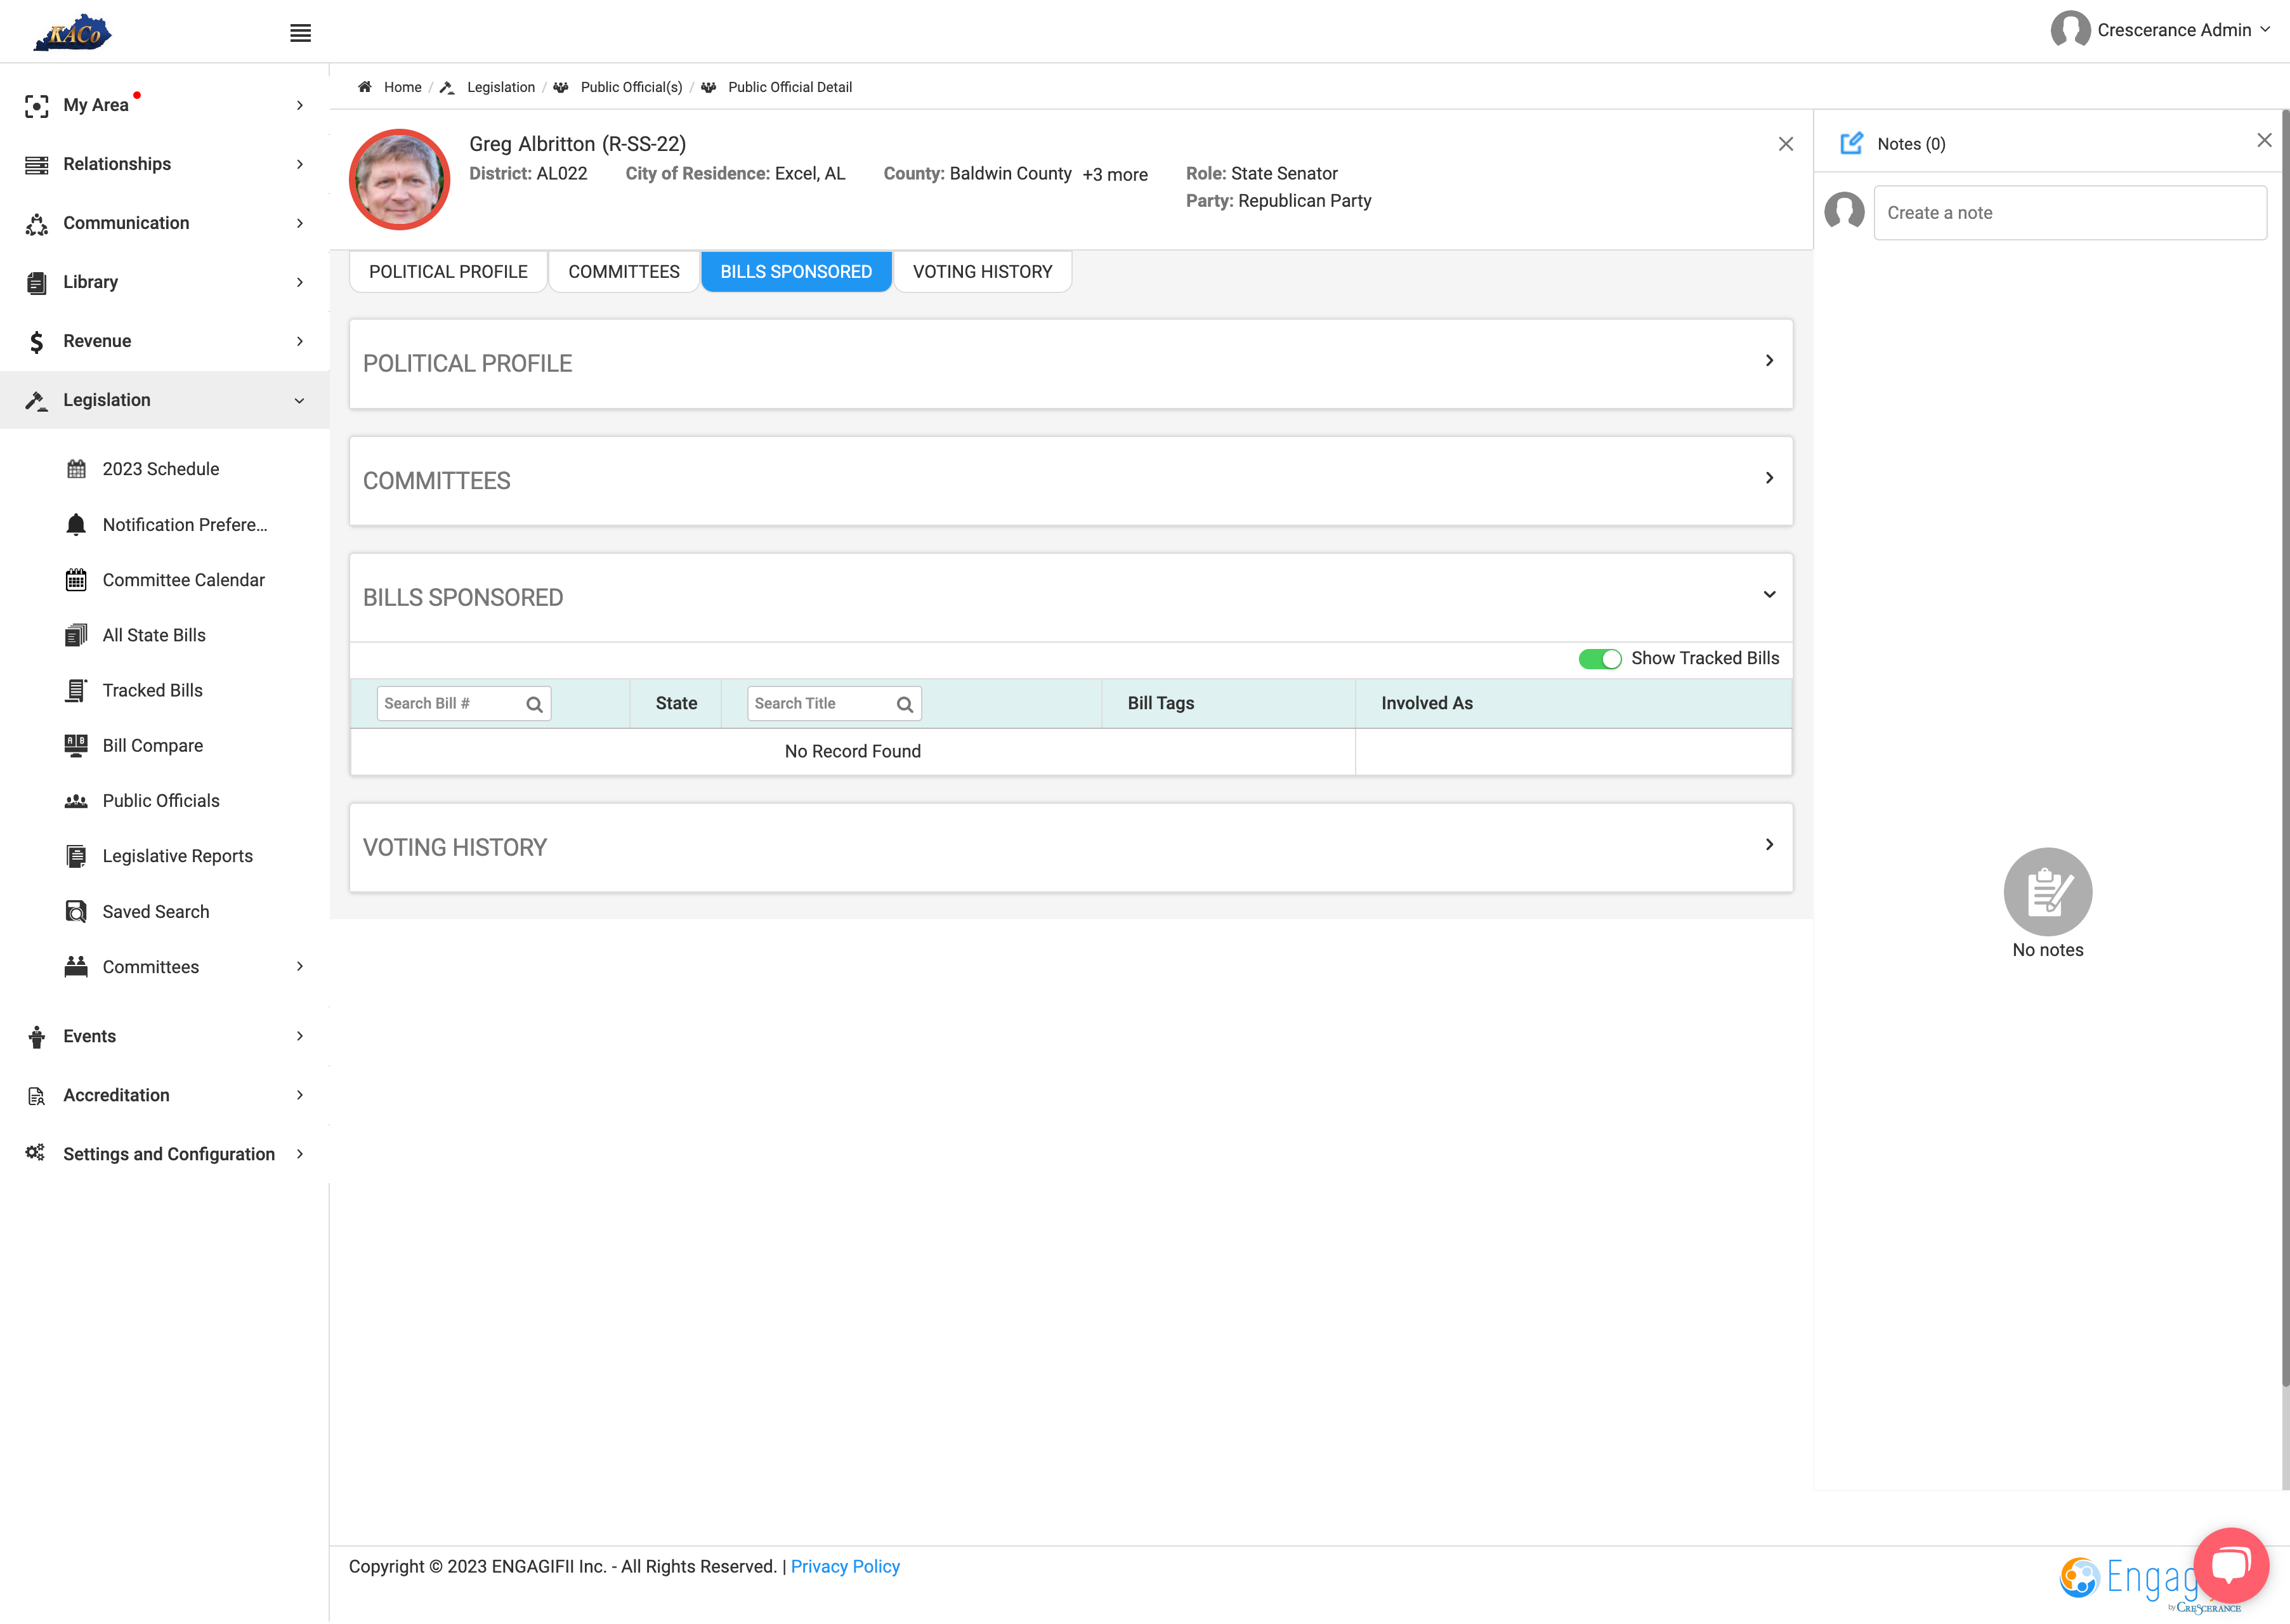Open Public Officials list

coord(160,801)
